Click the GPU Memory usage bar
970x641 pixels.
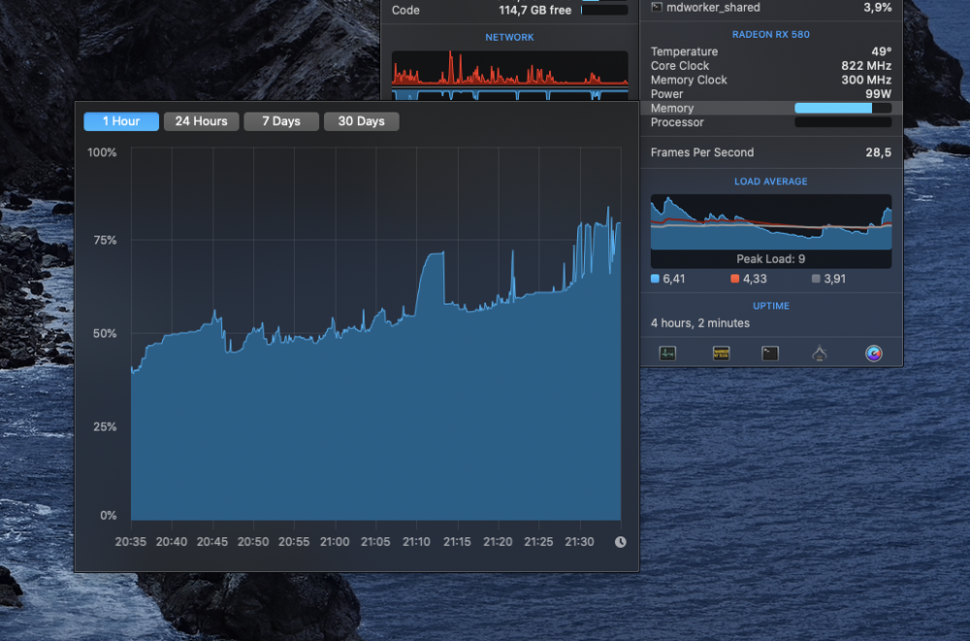pos(843,109)
